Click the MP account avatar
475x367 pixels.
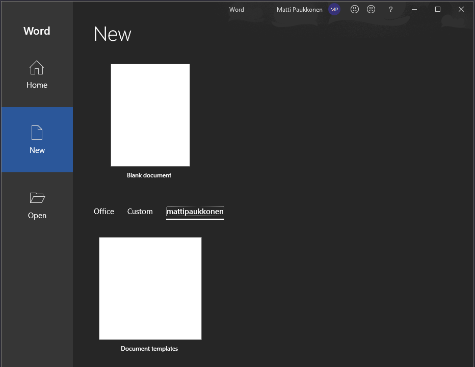click(334, 9)
